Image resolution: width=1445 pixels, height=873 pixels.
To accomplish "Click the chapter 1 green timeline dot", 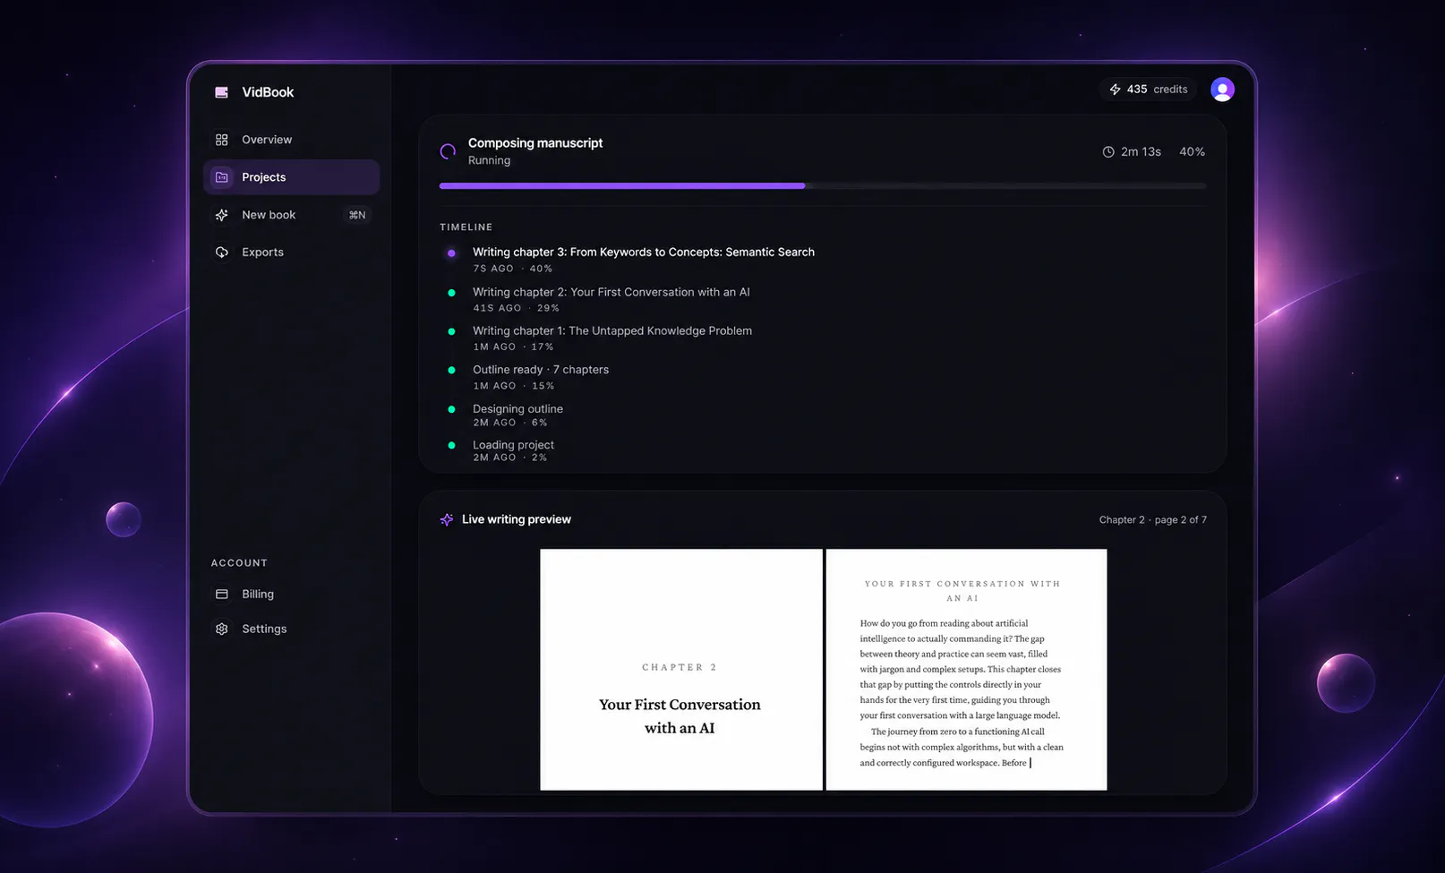I will 451,331.
